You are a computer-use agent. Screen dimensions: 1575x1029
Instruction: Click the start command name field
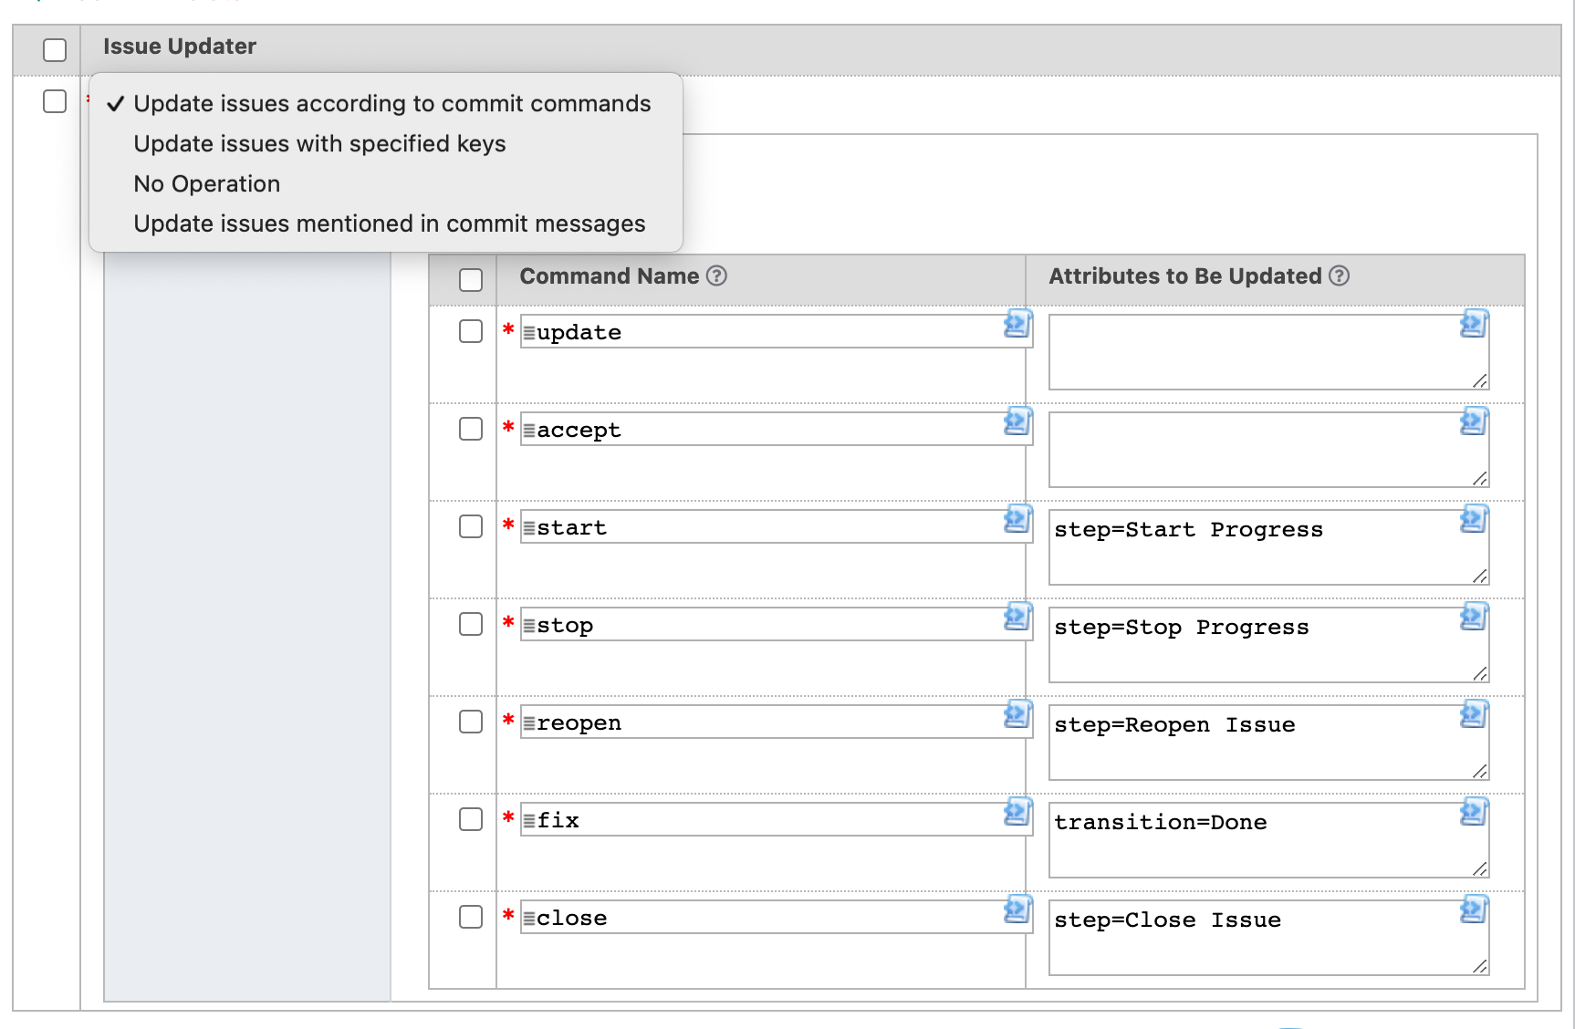click(776, 527)
